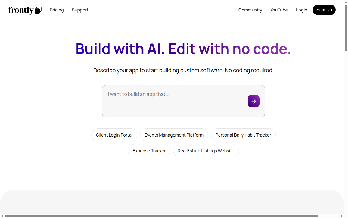Image resolution: width=348 pixels, height=218 pixels.
Task: Click the Sign Up button
Action: tap(324, 10)
